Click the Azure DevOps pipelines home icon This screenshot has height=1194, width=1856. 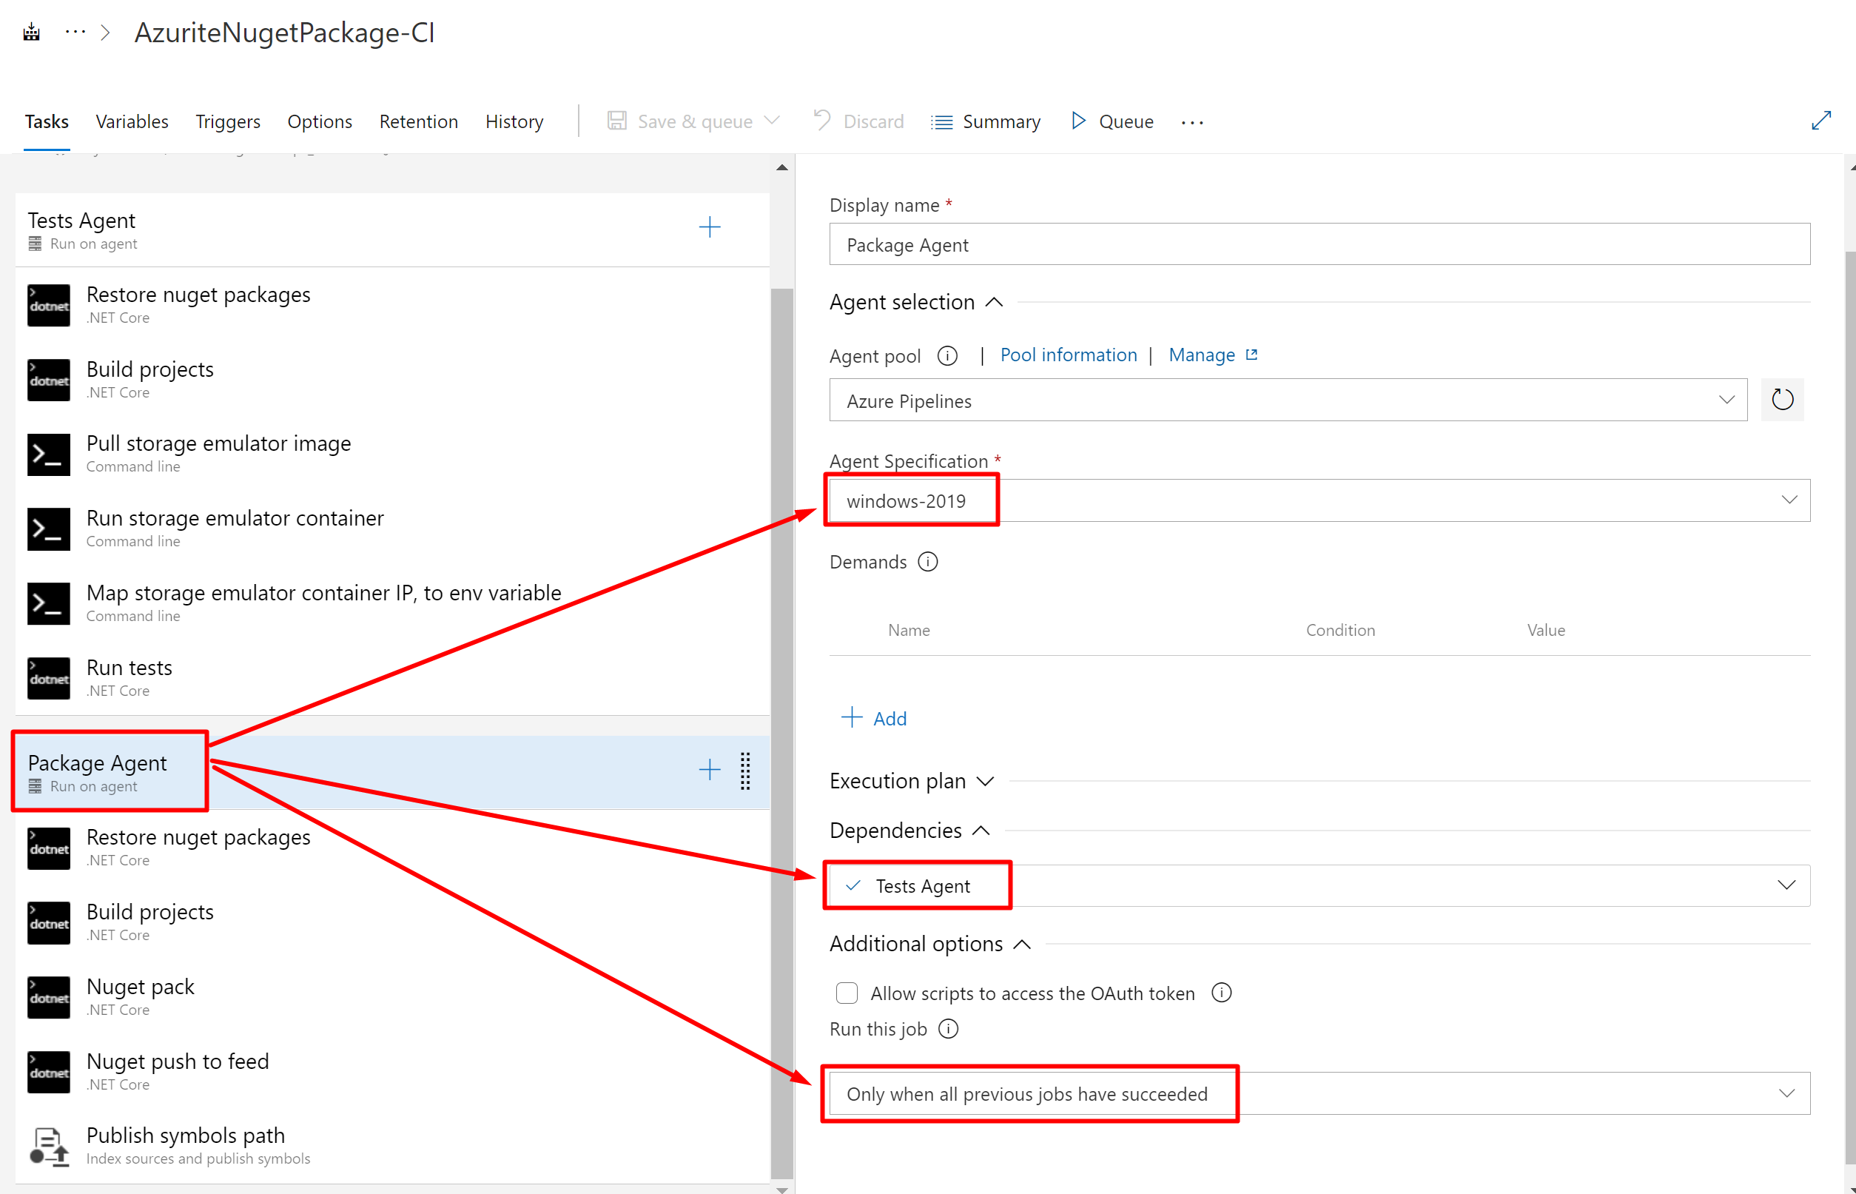pos(31,33)
